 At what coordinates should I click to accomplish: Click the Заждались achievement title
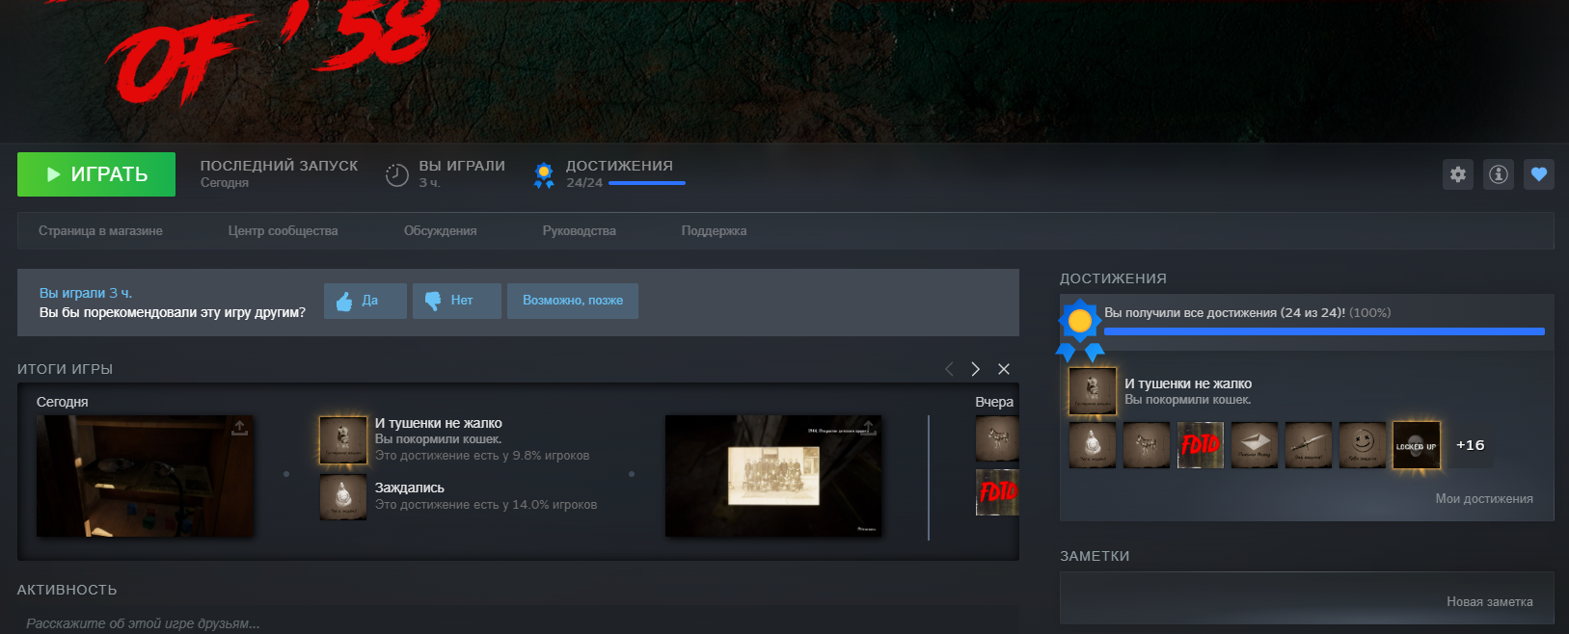click(x=410, y=488)
